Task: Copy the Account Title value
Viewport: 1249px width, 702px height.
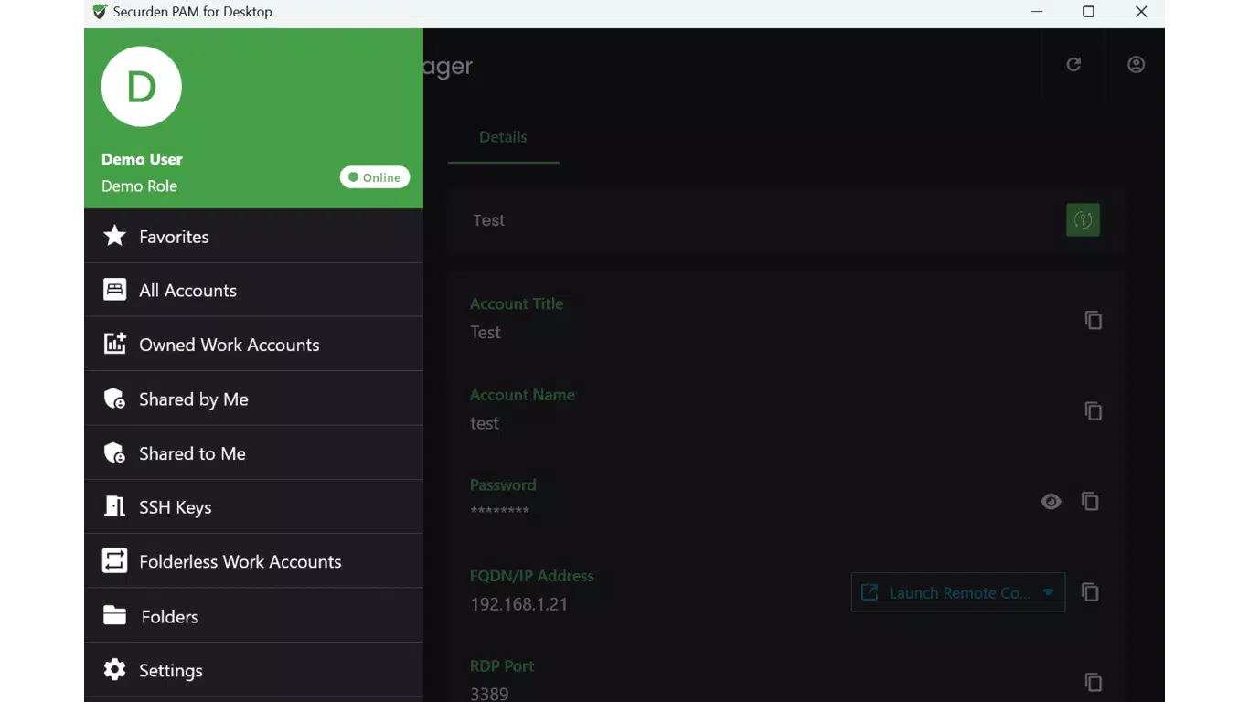Action: (x=1093, y=320)
